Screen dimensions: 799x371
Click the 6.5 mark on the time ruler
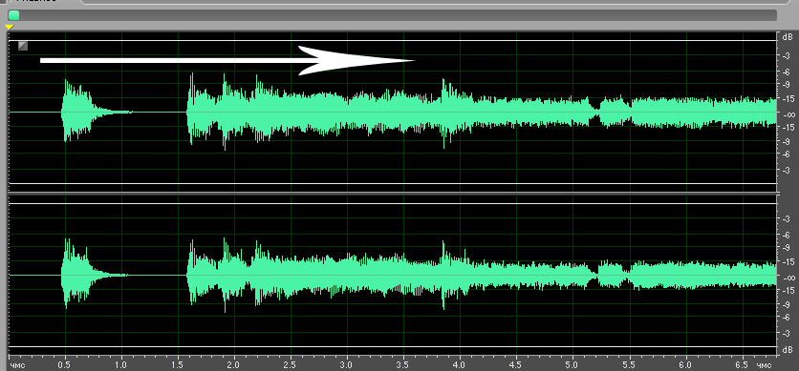(x=743, y=365)
